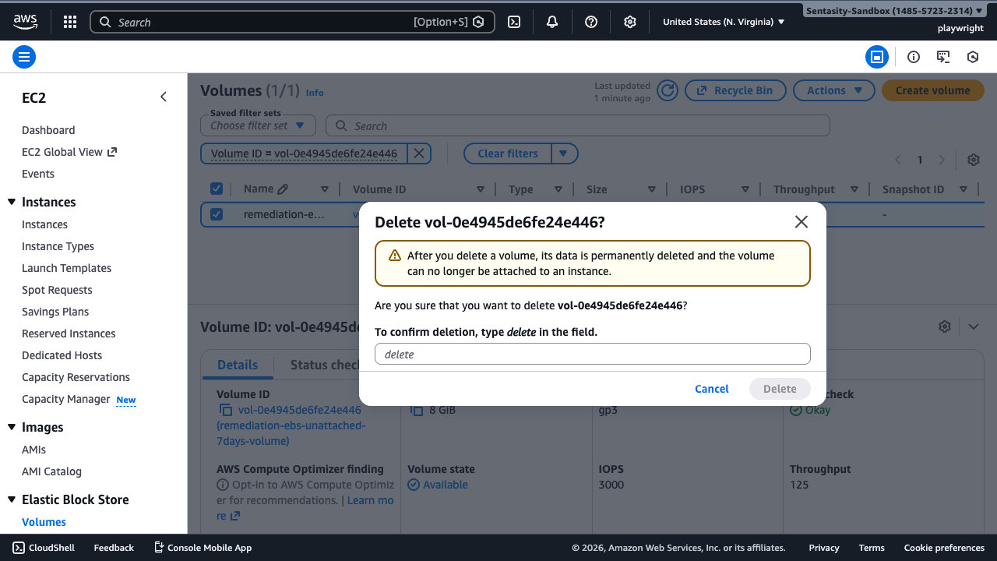Open the AWS services grid icon

click(x=69, y=21)
